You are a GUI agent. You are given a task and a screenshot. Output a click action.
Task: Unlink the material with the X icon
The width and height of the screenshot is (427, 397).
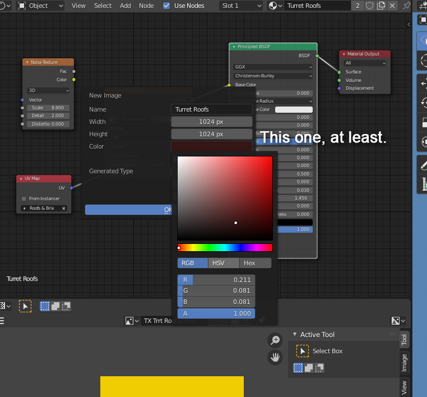[x=392, y=6]
